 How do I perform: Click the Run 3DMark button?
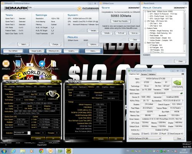click(x=13, y=51)
